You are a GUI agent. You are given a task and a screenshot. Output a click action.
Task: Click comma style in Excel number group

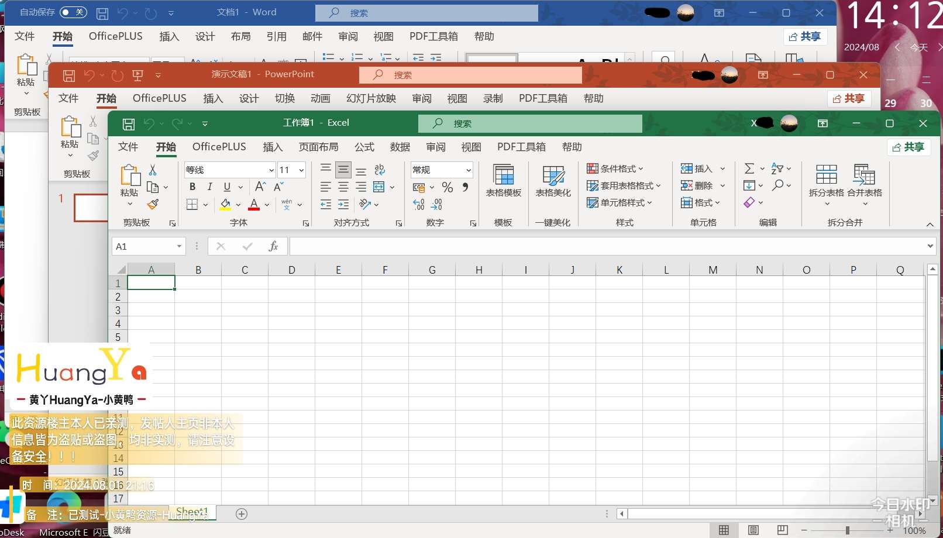coord(466,187)
